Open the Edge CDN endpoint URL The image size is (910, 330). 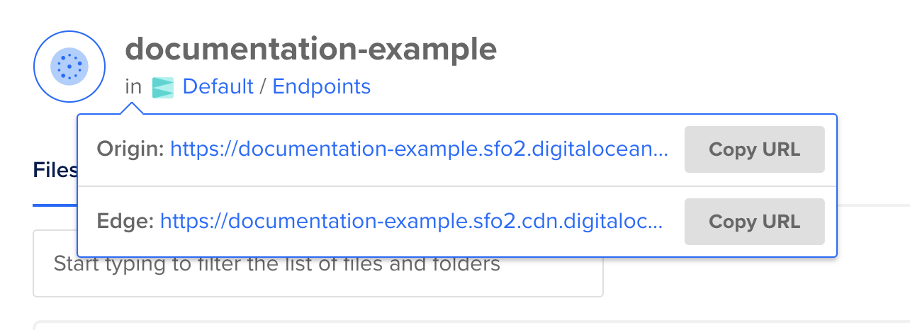411,222
